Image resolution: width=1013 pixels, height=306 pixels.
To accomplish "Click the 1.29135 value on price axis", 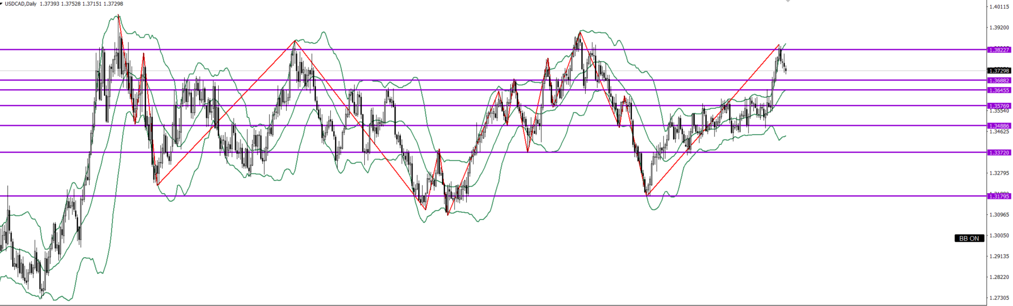I will 999,256.
